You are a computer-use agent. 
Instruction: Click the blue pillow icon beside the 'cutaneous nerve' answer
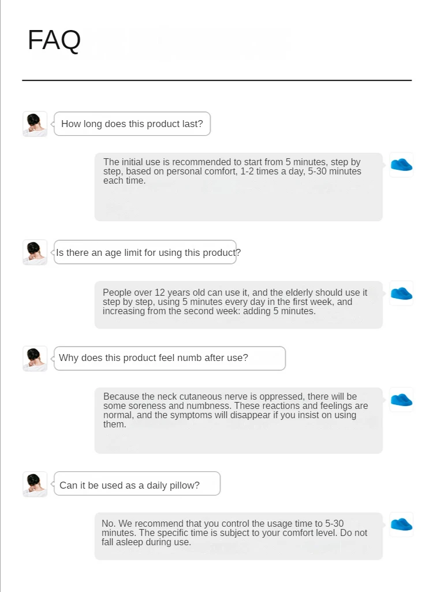(401, 400)
